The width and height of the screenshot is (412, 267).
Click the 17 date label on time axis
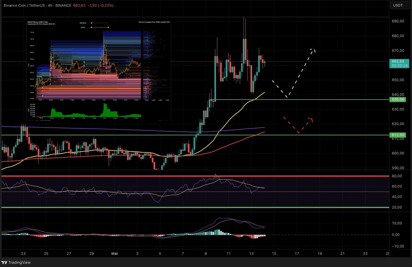tap(297, 253)
